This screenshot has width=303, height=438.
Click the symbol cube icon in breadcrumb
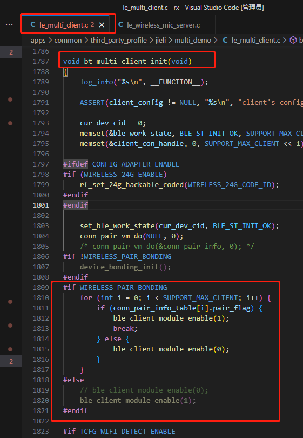click(293, 40)
